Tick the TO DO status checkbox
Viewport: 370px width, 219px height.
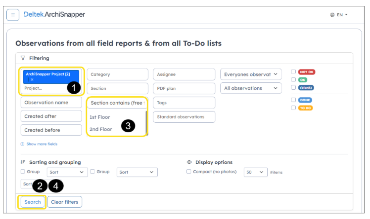click(293, 108)
